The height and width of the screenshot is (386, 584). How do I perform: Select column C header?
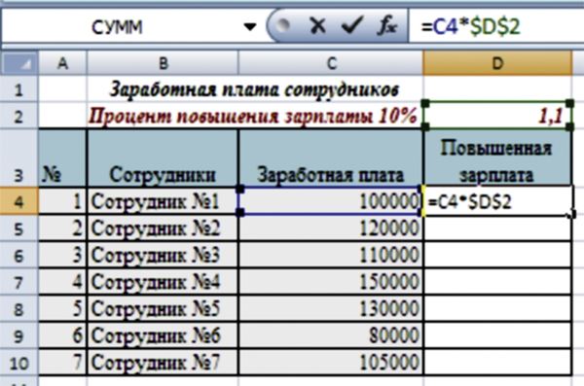point(331,63)
